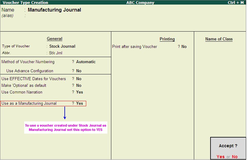Click the Abbr. value 'Stk Jrnl'
The height and width of the screenshot is (160, 248).
click(56, 53)
